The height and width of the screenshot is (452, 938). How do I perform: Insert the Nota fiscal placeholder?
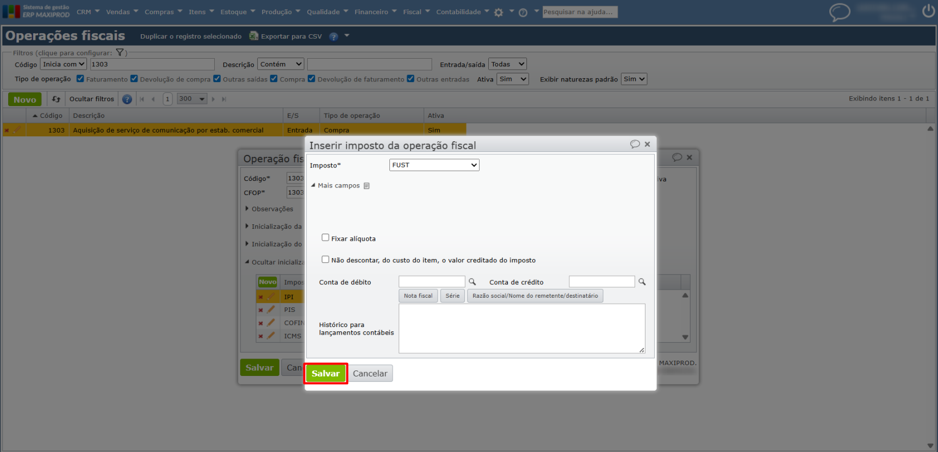pyautogui.click(x=418, y=296)
